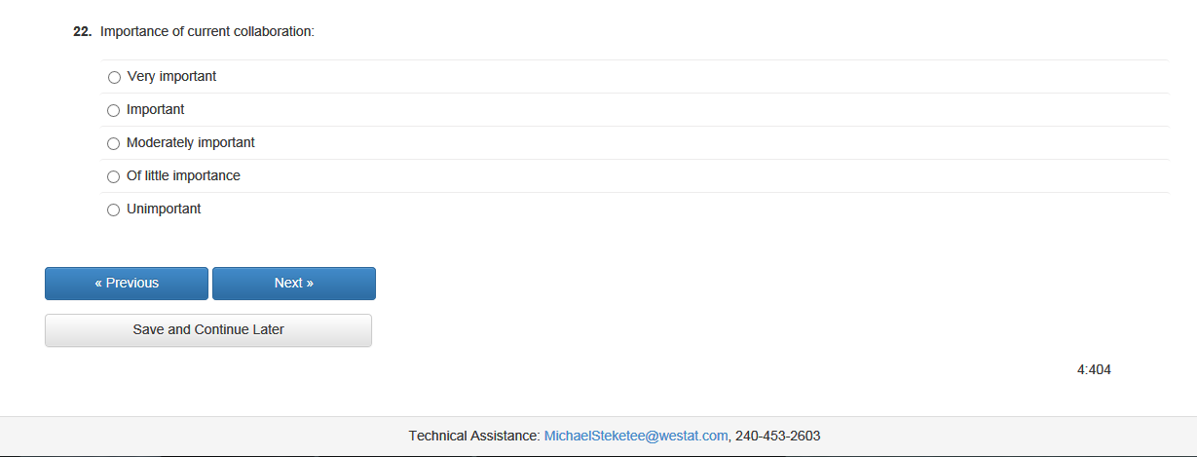Click the phone number 240-453-2603
This screenshot has height=457, width=1197.
point(777,436)
